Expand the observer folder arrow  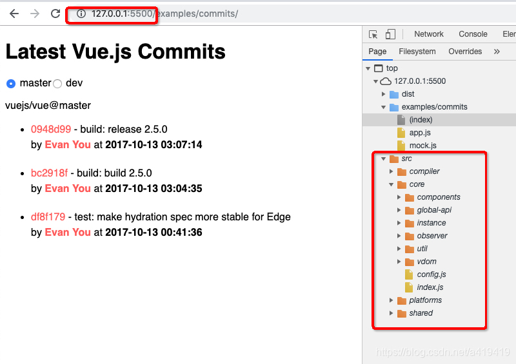[399, 236]
